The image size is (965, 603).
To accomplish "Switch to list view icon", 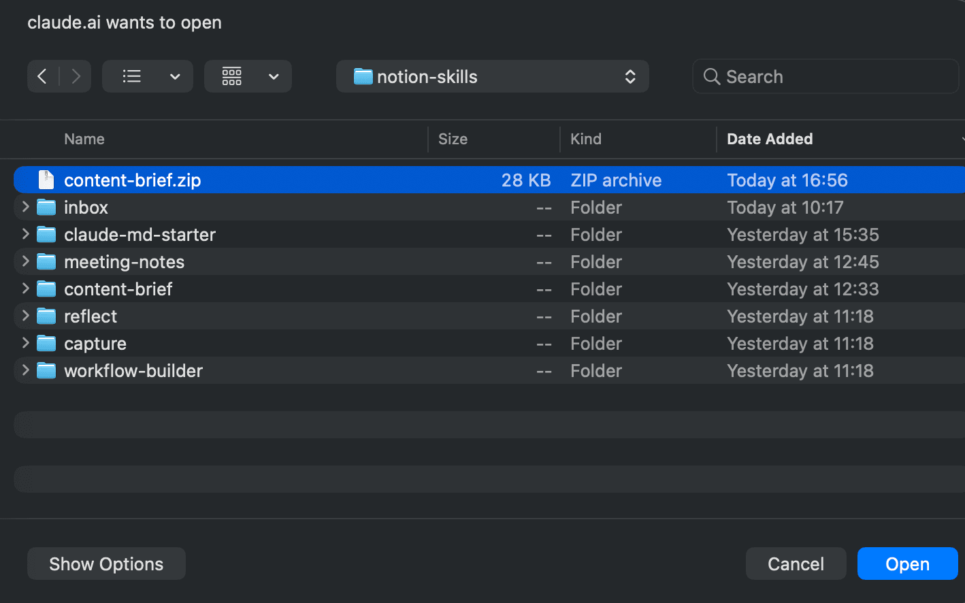I will tap(132, 76).
